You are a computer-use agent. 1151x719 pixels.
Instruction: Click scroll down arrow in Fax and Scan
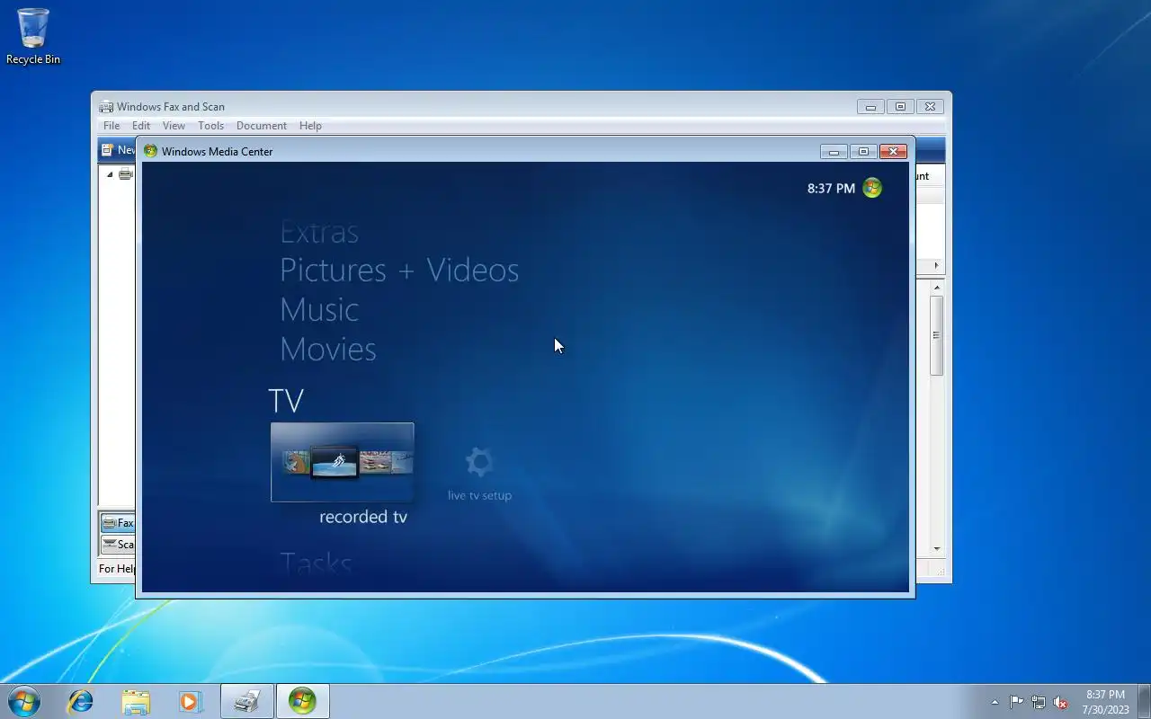click(x=937, y=548)
